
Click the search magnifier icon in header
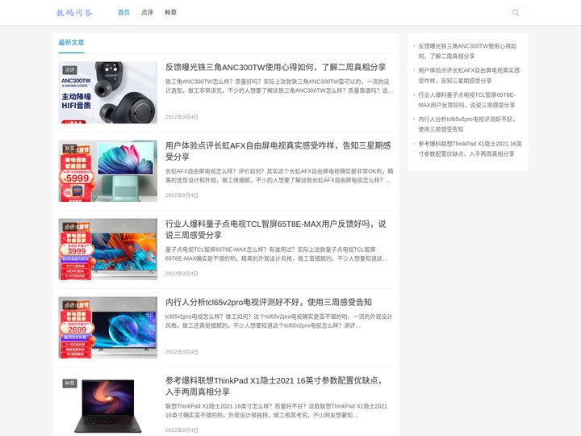[516, 13]
